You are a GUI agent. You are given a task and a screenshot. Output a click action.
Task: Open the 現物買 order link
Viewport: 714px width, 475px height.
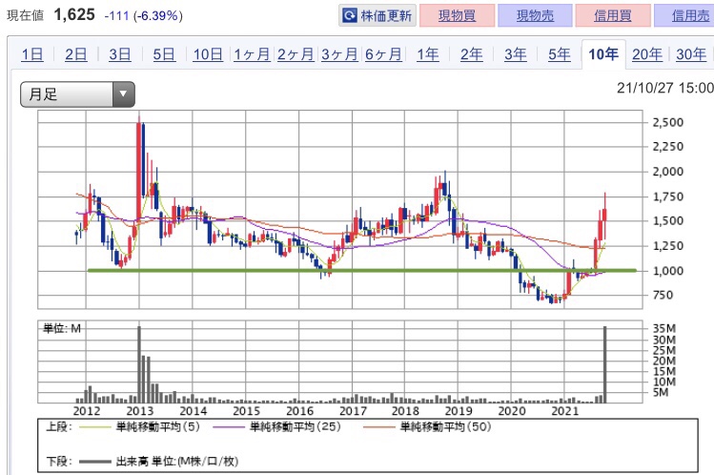pos(458,16)
